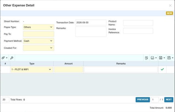Click the save-and-add floppy disk icon
The width and height of the screenshot is (175, 112).
click(161, 58)
